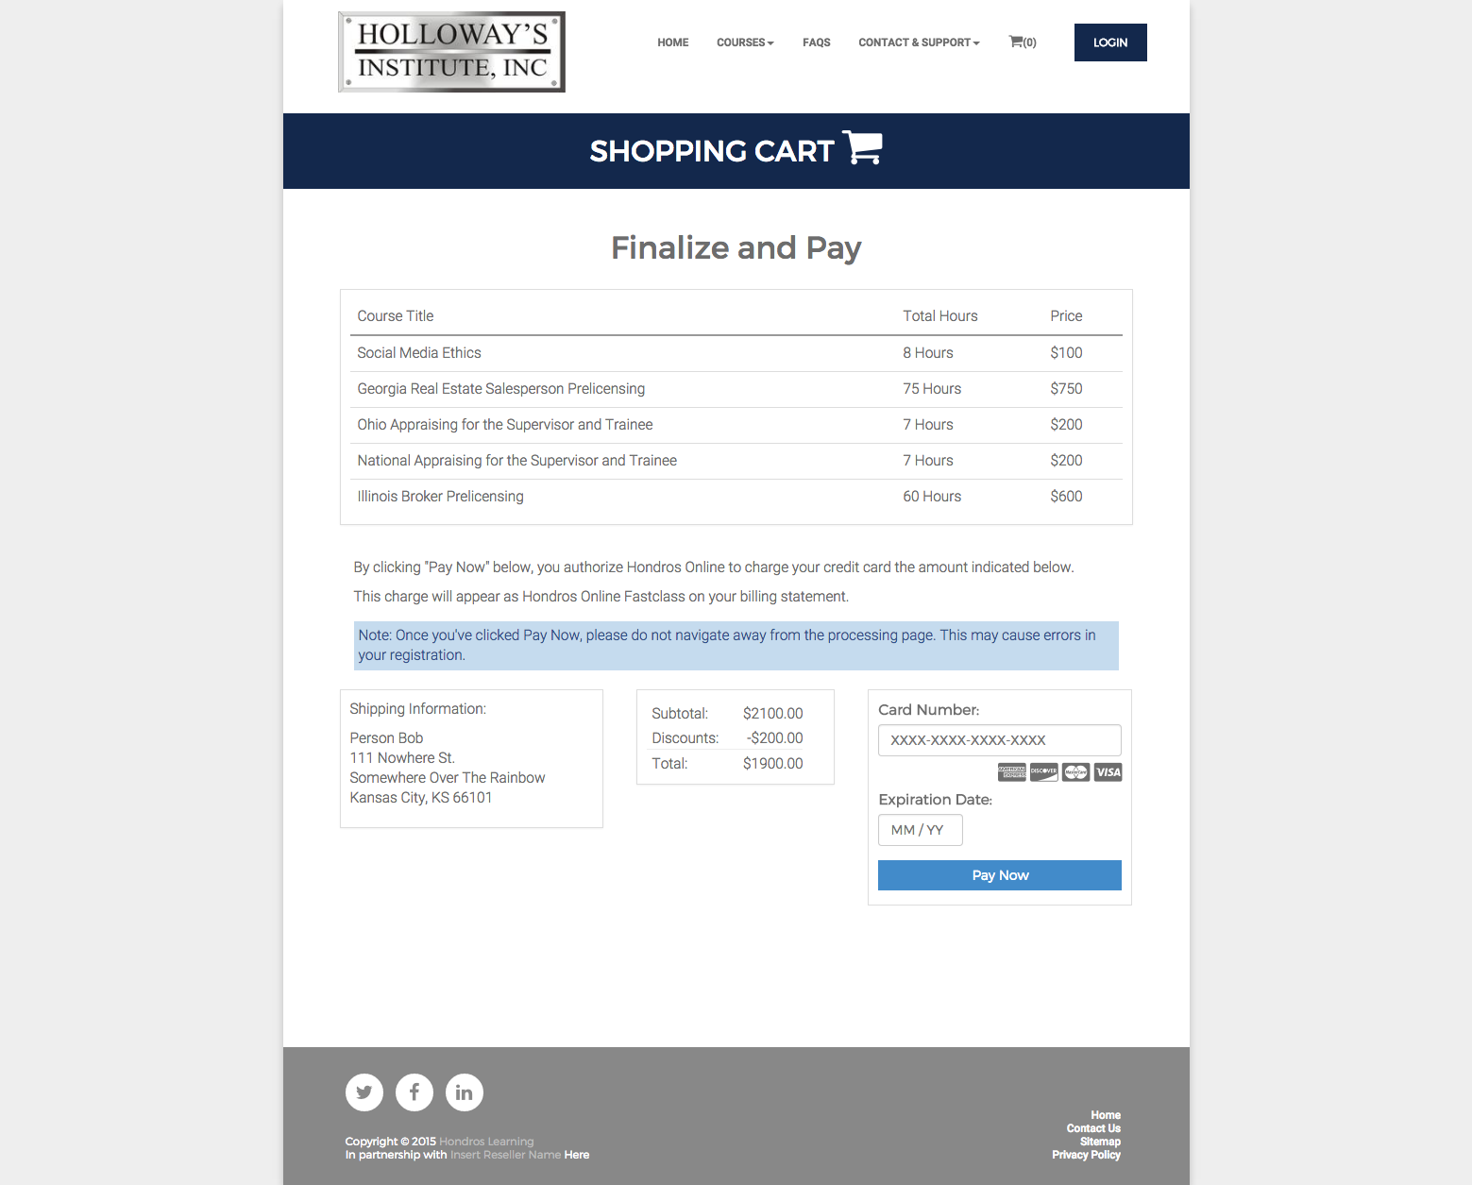Click the Discover card icon
This screenshot has width=1472, height=1185.
1044,772
